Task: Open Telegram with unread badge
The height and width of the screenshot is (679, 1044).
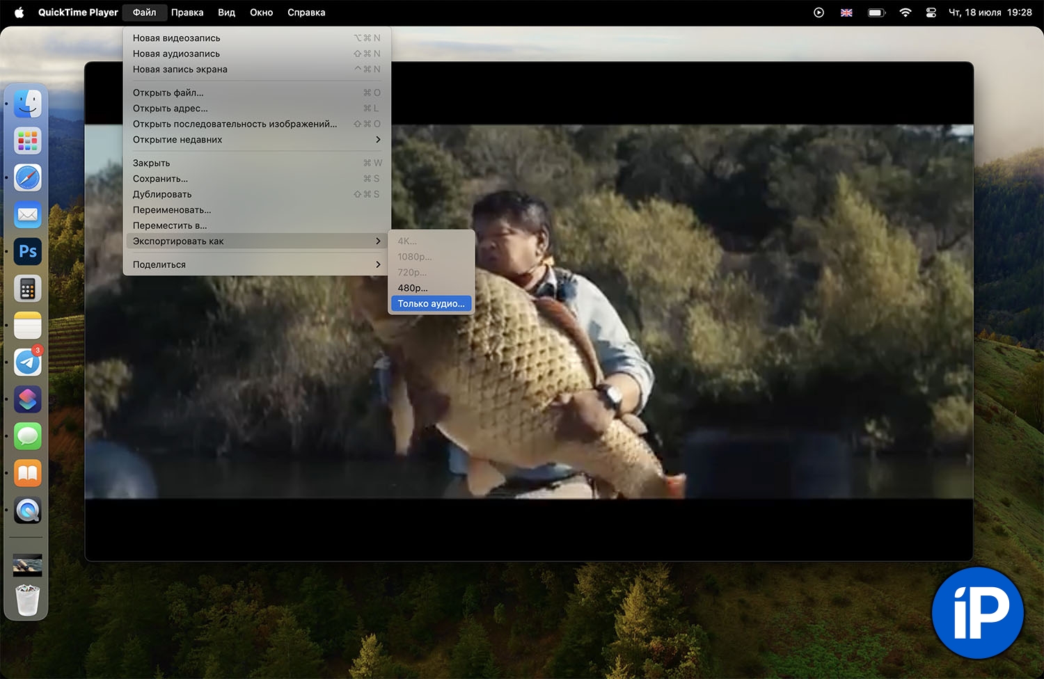Action: pos(28,362)
